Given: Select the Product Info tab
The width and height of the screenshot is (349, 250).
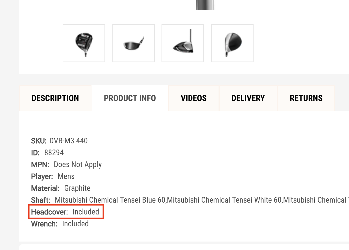Looking at the screenshot, I should [x=130, y=98].
